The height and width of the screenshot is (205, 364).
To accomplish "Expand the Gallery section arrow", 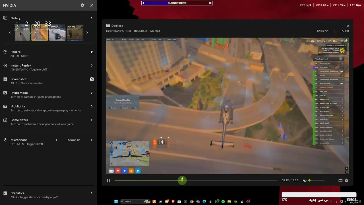I will (x=92, y=18).
